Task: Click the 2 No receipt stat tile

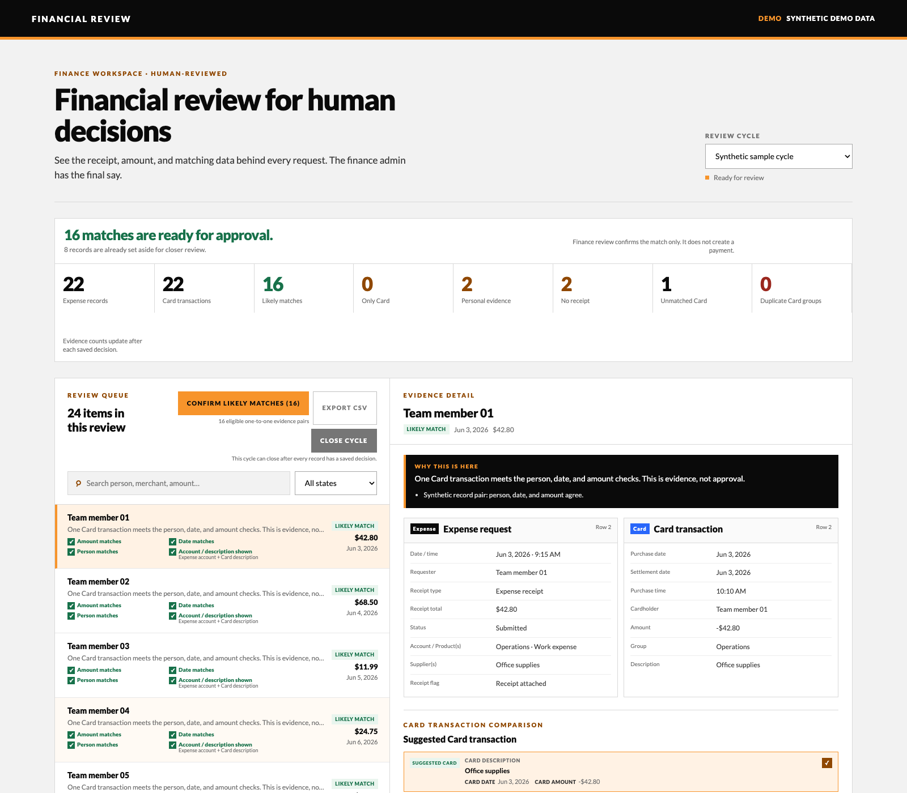Action: [x=603, y=288]
